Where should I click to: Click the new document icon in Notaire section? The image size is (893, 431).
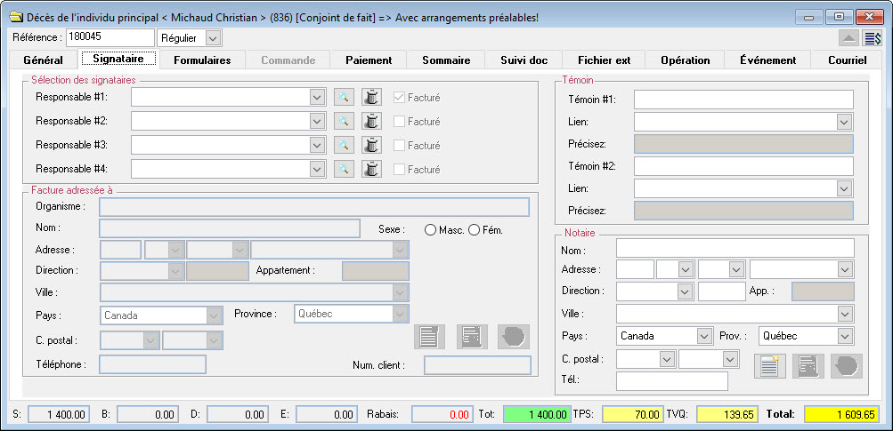coord(770,366)
